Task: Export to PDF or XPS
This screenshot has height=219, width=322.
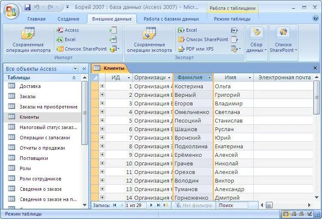Action: coord(196,49)
